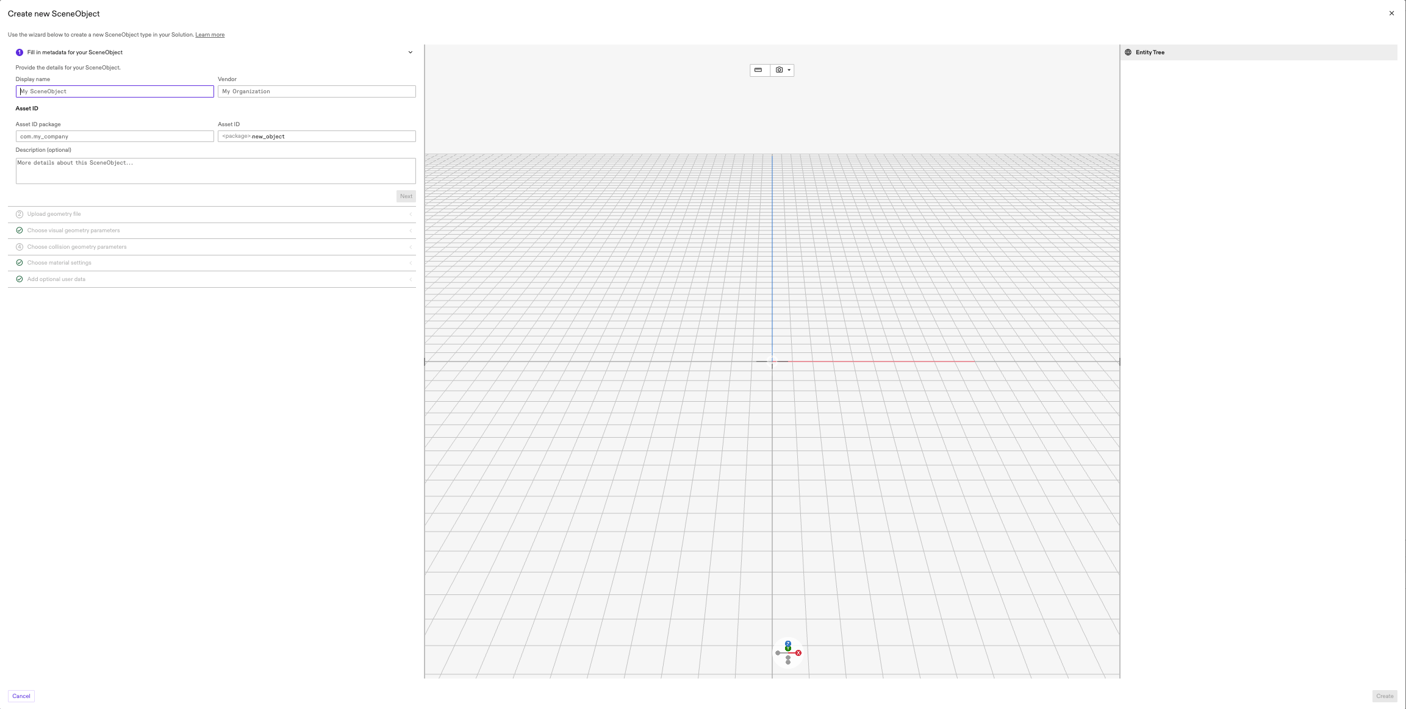Screen dimensions: 1406x709
Task: Focus the Display name input field
Action: coord(115,91)
